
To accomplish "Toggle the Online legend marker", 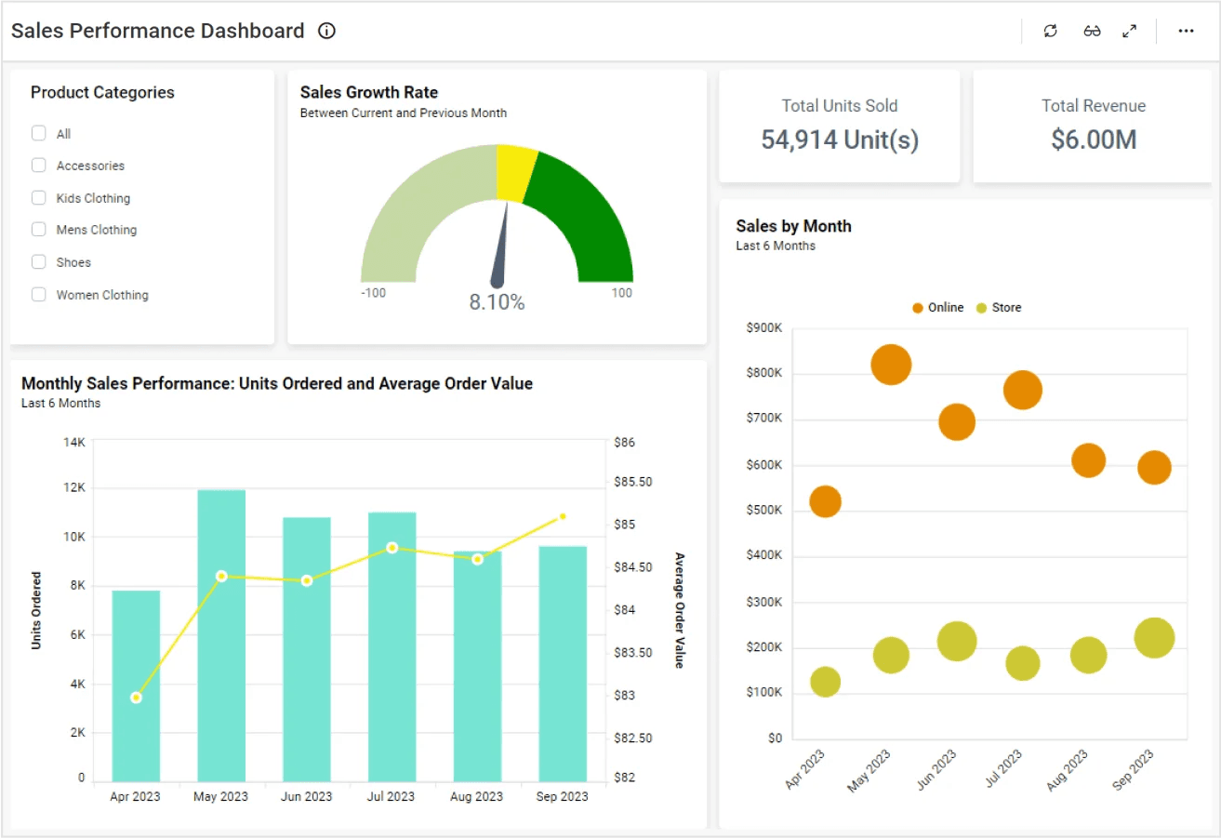I will pyautogui.click(x=918, y=308).
